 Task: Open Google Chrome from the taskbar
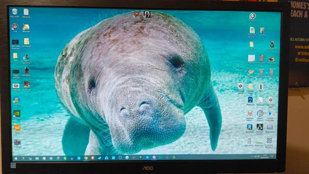coord(86,158)
